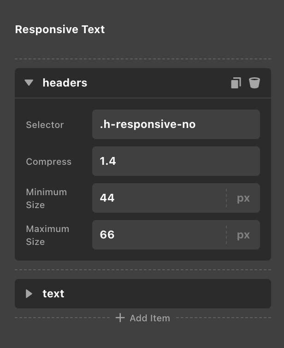This screenshot has height=348, width=284.
Task: Click the Add Item text label
Action: pyautogui.click(x=150, y=318)
